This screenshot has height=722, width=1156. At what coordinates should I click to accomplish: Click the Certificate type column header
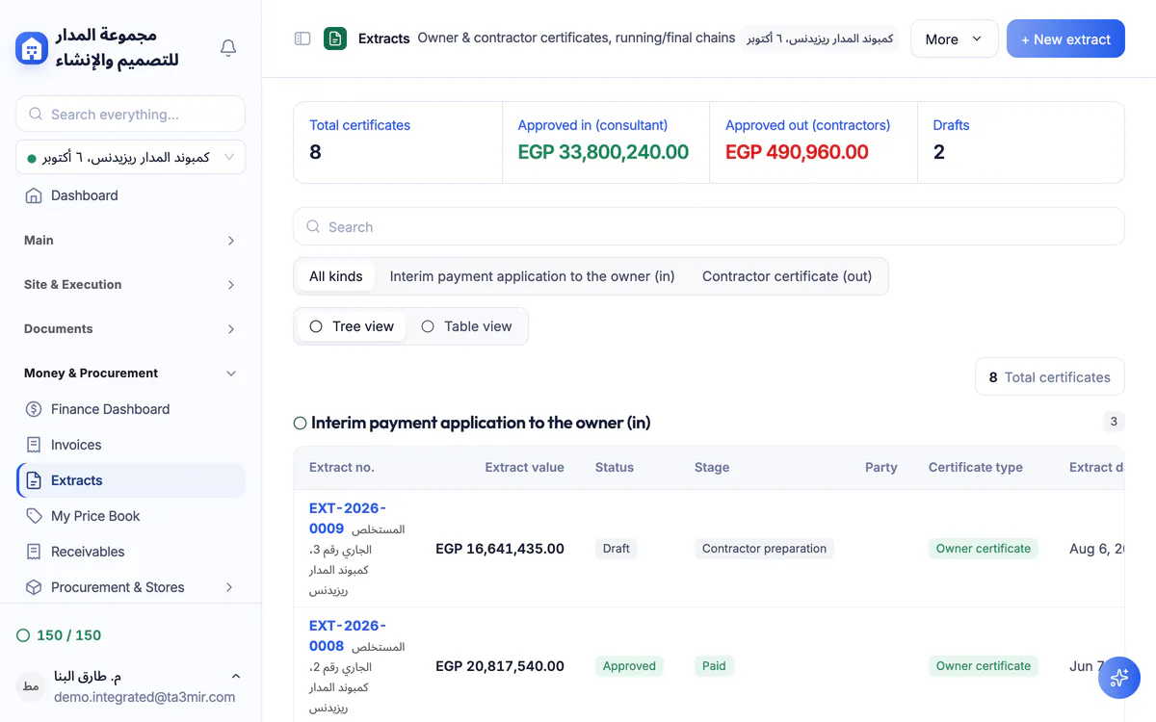(976, 468)
